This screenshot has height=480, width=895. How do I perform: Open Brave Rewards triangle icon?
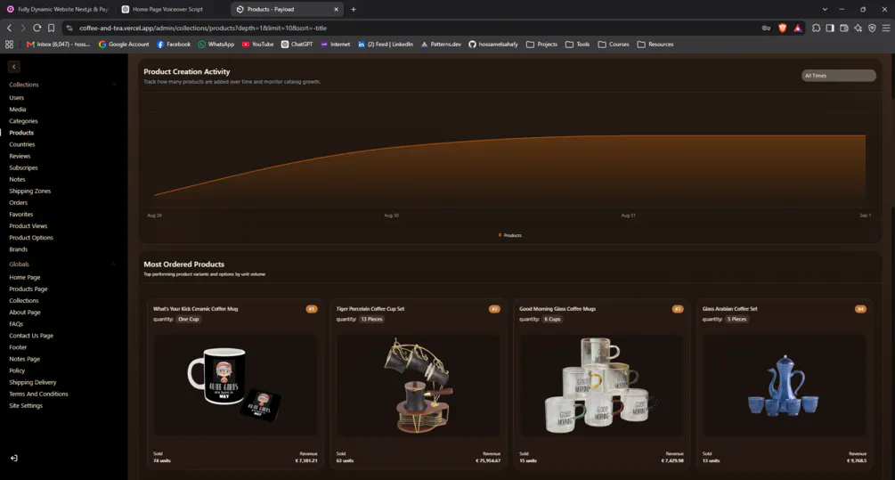797,28
